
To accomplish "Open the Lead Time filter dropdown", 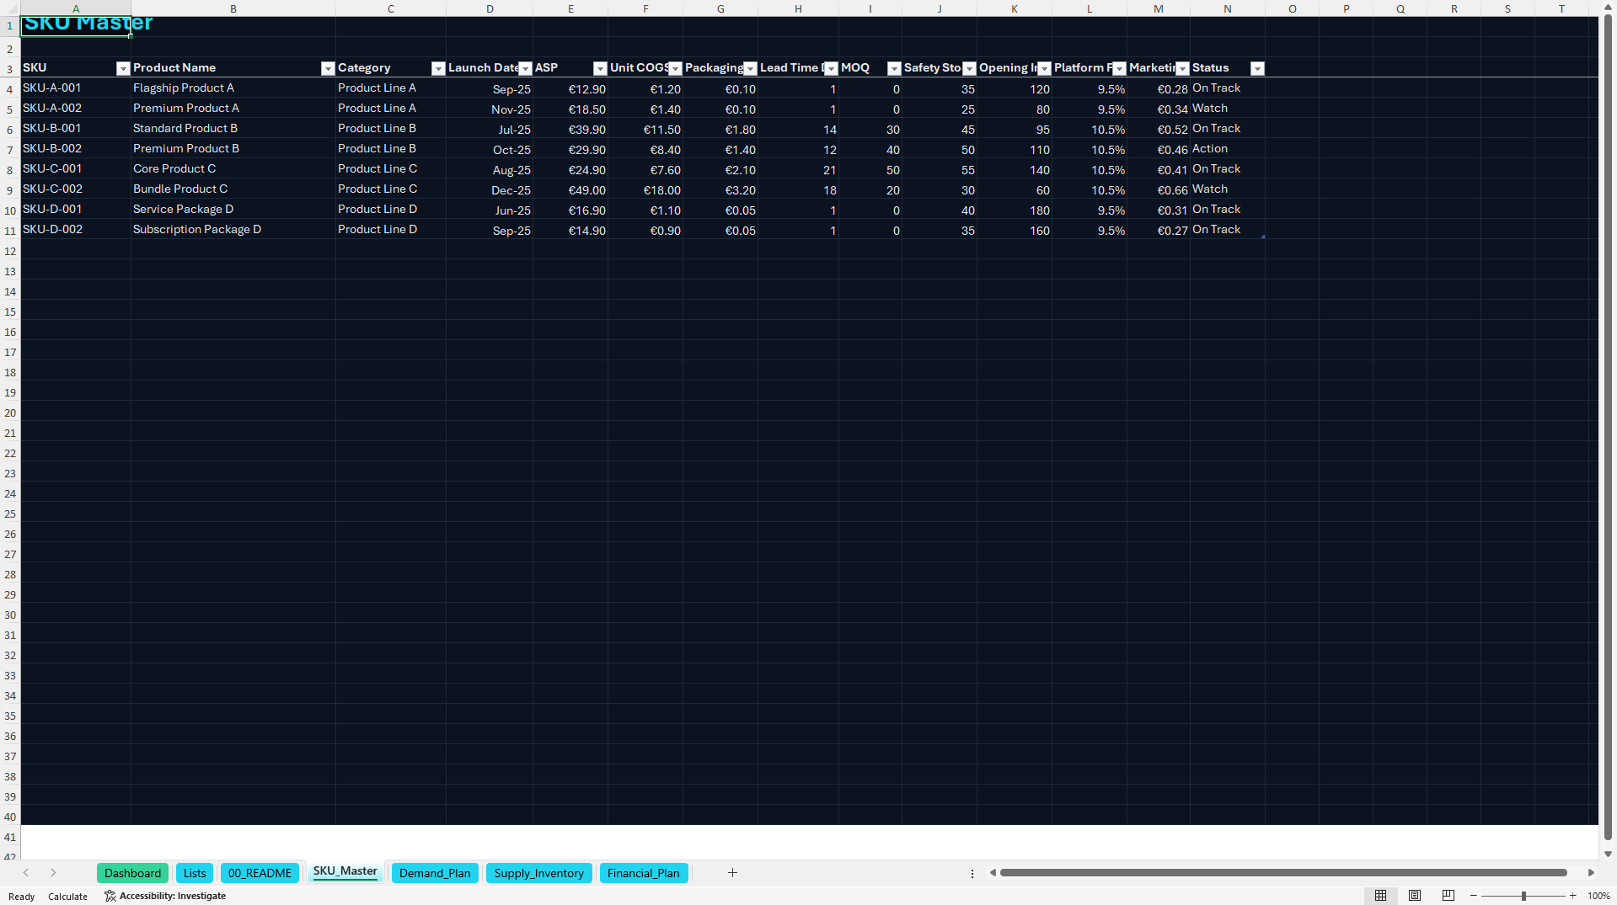I will tap(831, 68).
